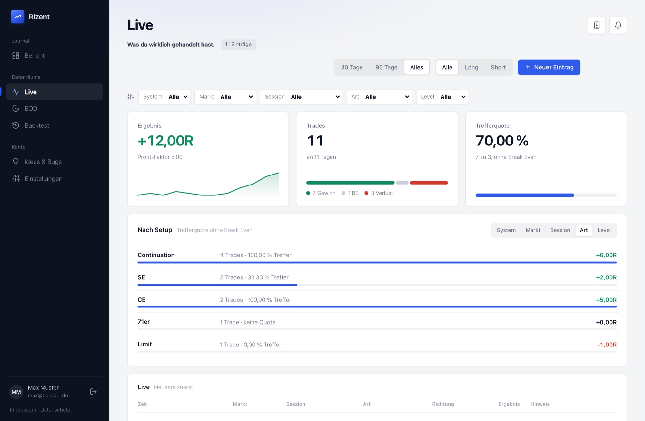
Task: Click the Rizent logo icon
Action: click(17, 16)
